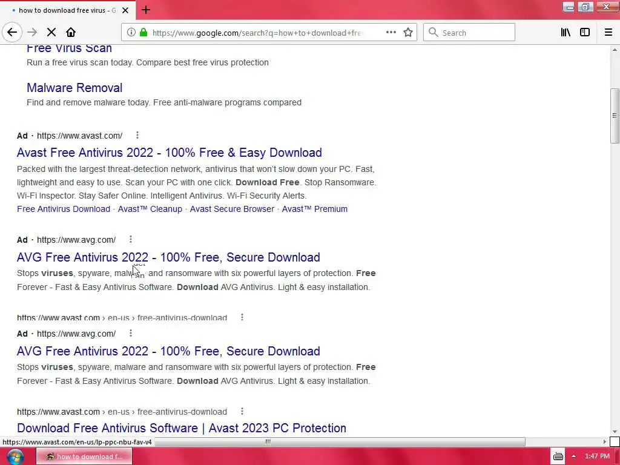The height and width of the screenshot is (465, 620).
Task: Click the vertical scrollbar thumb
Action: [615, 116]
